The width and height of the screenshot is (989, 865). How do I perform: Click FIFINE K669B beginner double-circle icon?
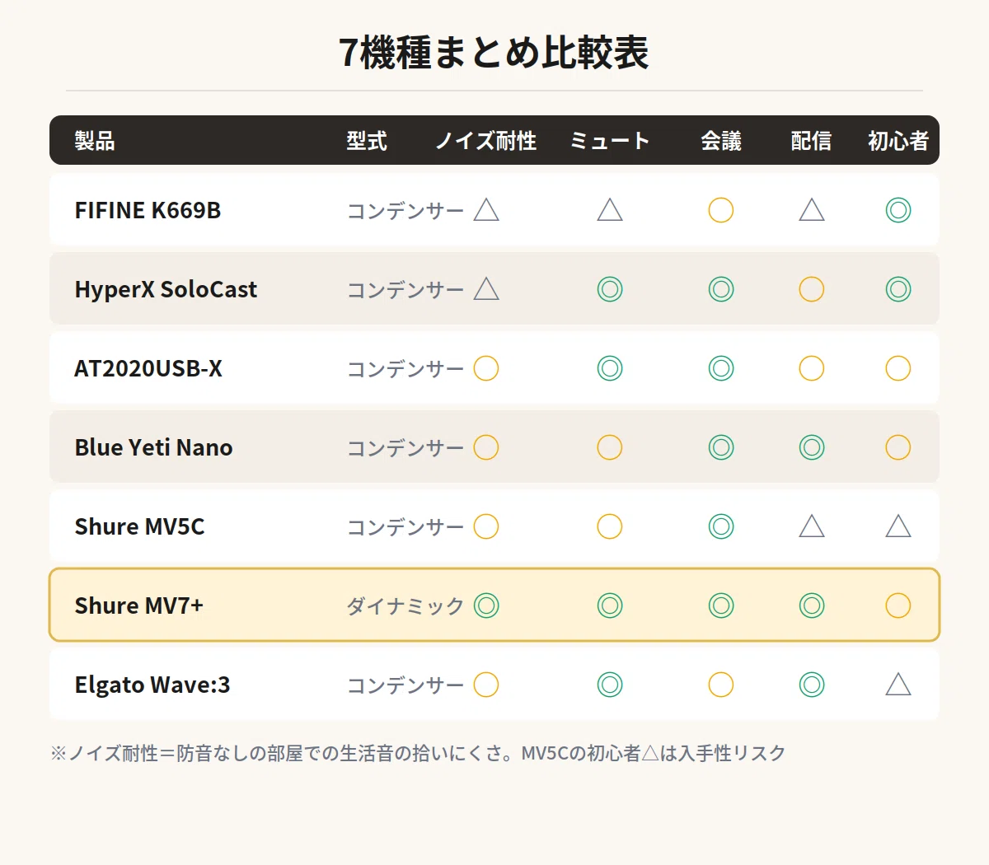point(898,210)
